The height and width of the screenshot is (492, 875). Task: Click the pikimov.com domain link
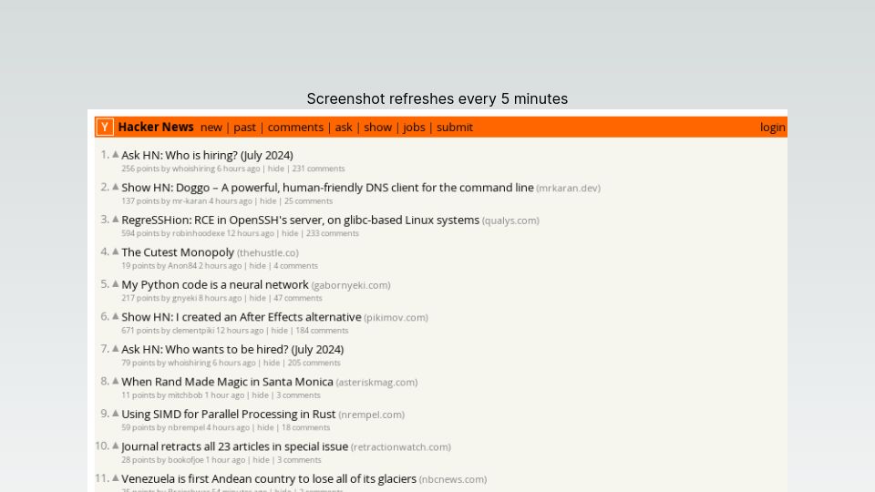point(396,317)
